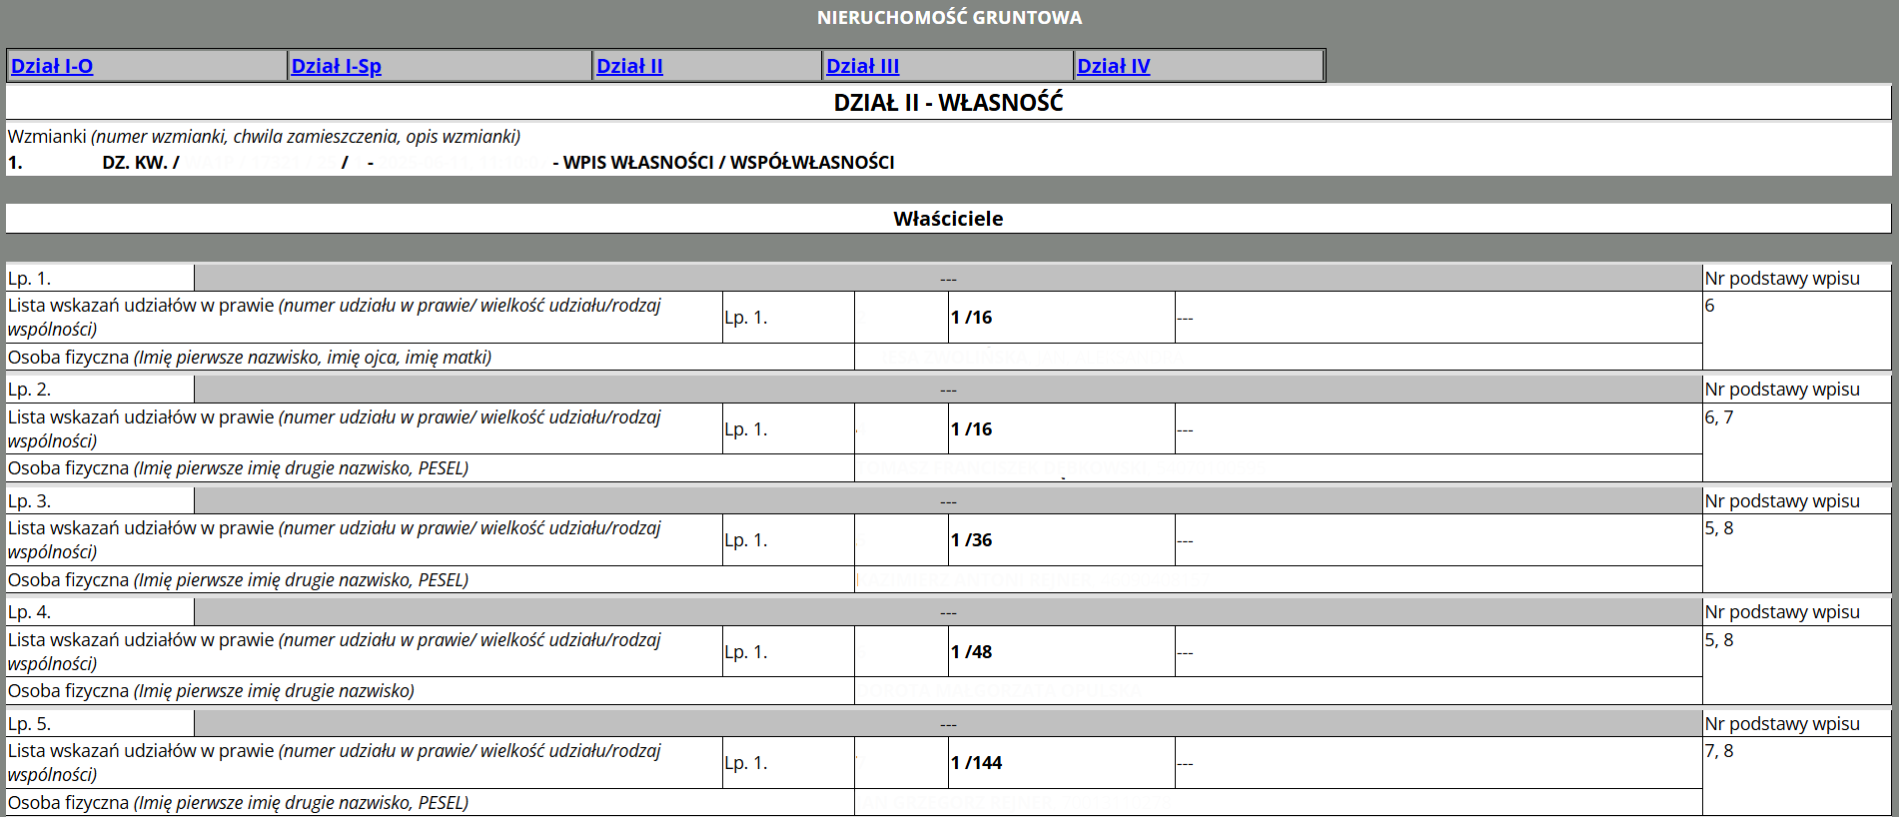Select the Dział II tab link

(629, 66)
